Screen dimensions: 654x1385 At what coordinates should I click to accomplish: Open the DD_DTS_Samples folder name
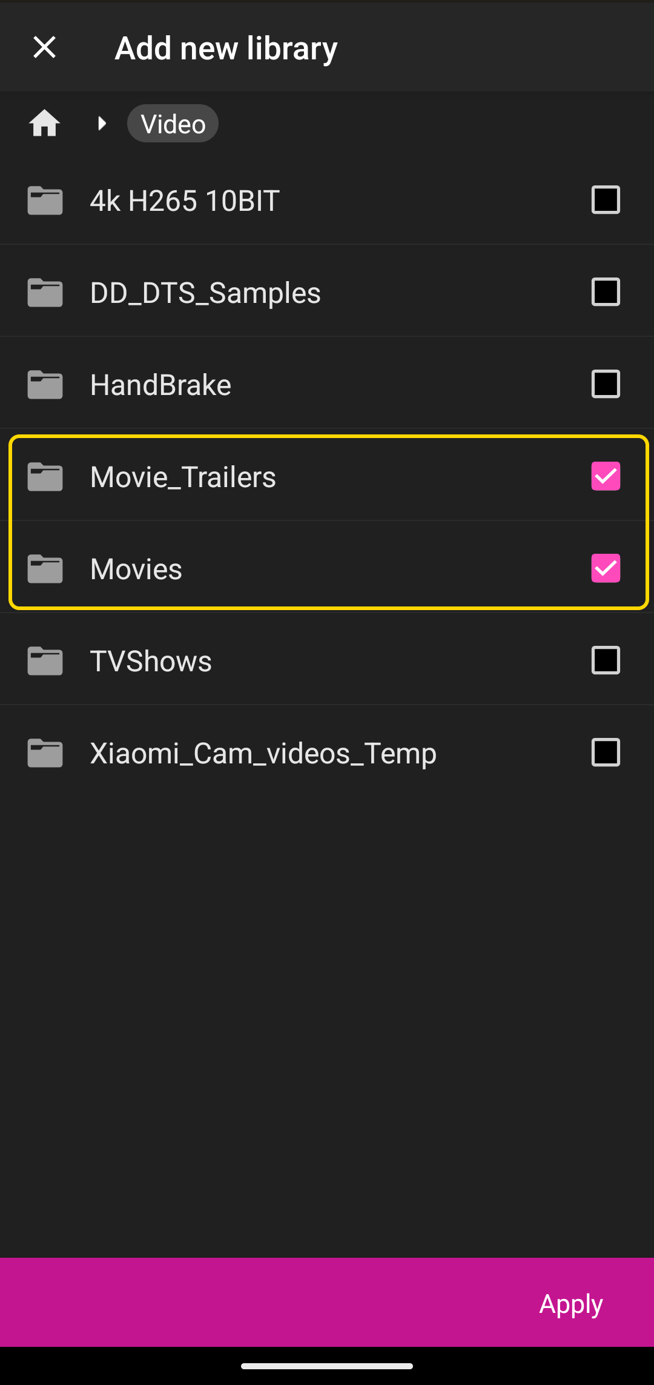click(205, 293)
